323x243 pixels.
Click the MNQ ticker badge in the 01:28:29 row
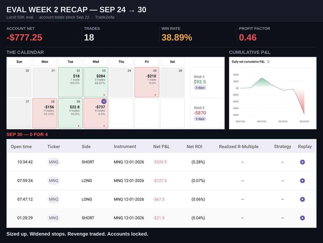[x=53, y=218]
